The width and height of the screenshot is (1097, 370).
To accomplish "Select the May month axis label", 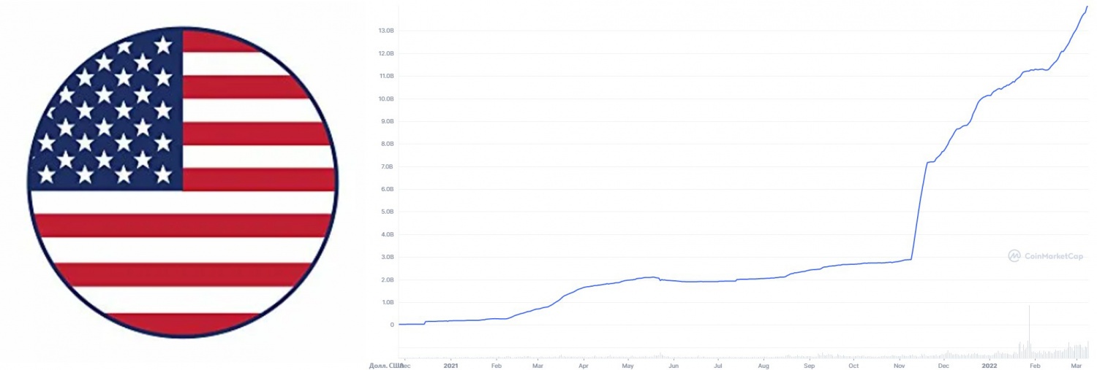I will click(x=627, y=364).
